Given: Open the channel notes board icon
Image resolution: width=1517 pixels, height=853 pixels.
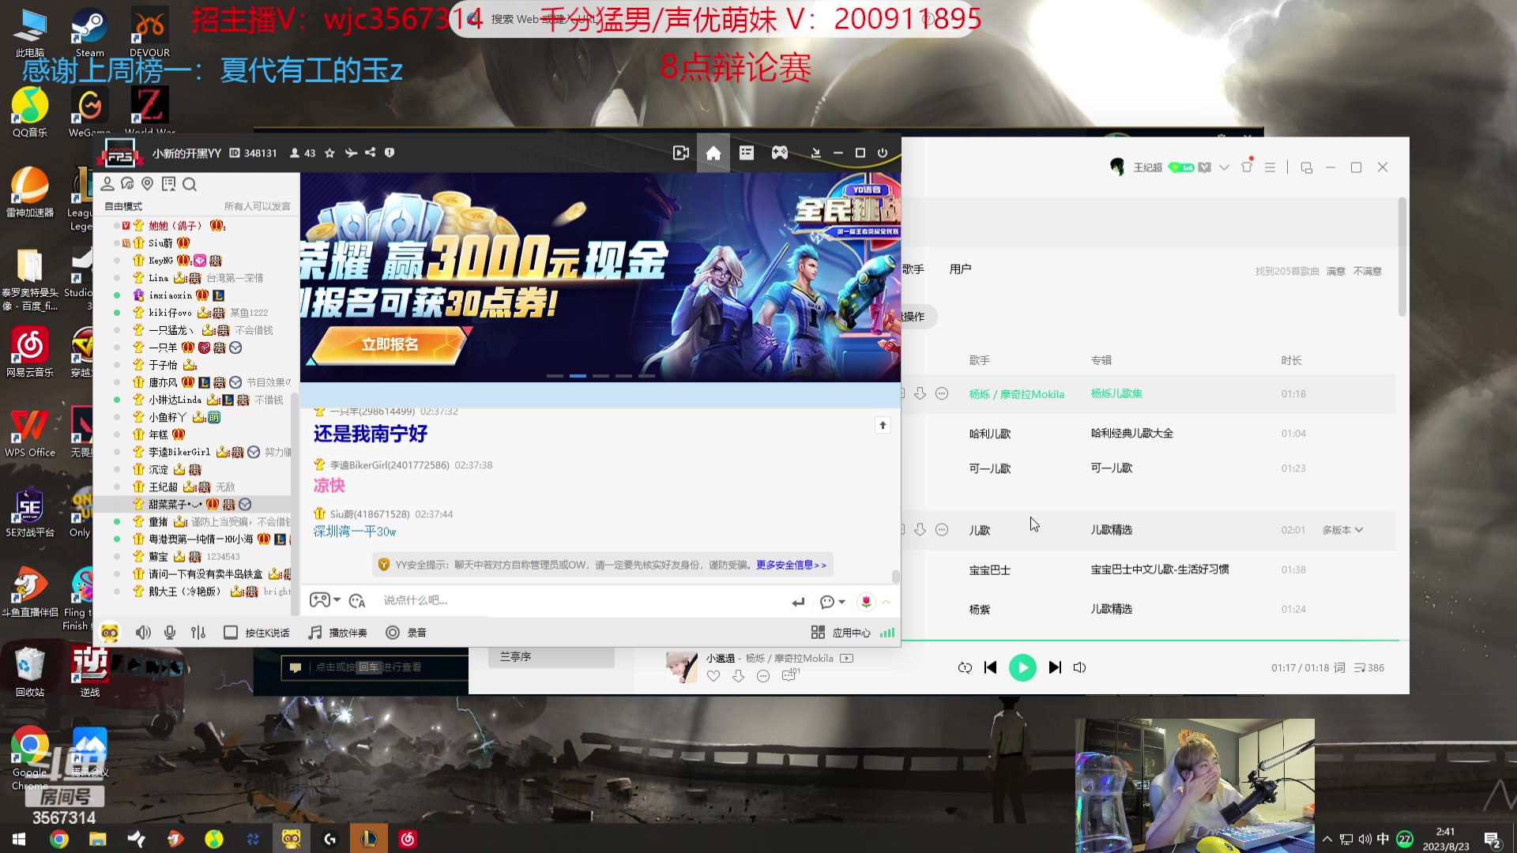Looking at the screenshot, I should click(x=168, y=184).
